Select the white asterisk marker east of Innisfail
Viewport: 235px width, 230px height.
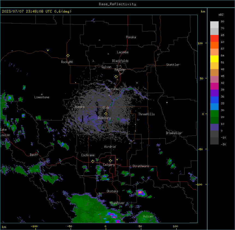click(x=137, y=83)
